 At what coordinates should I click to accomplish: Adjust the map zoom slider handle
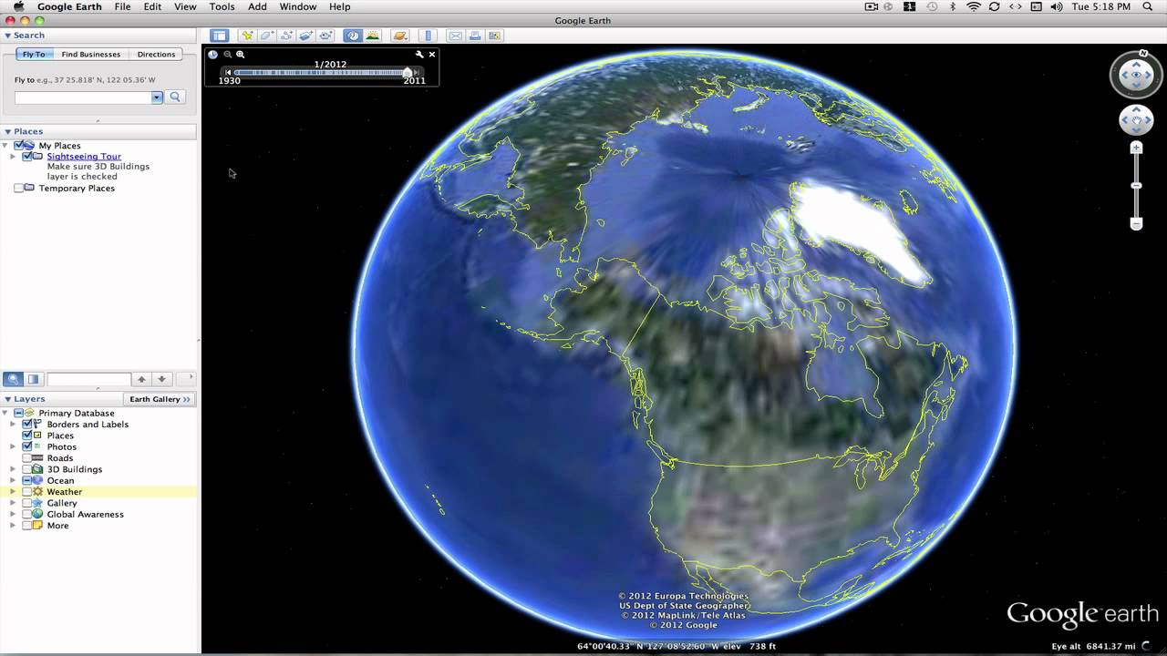click(x=1136, y=186)
